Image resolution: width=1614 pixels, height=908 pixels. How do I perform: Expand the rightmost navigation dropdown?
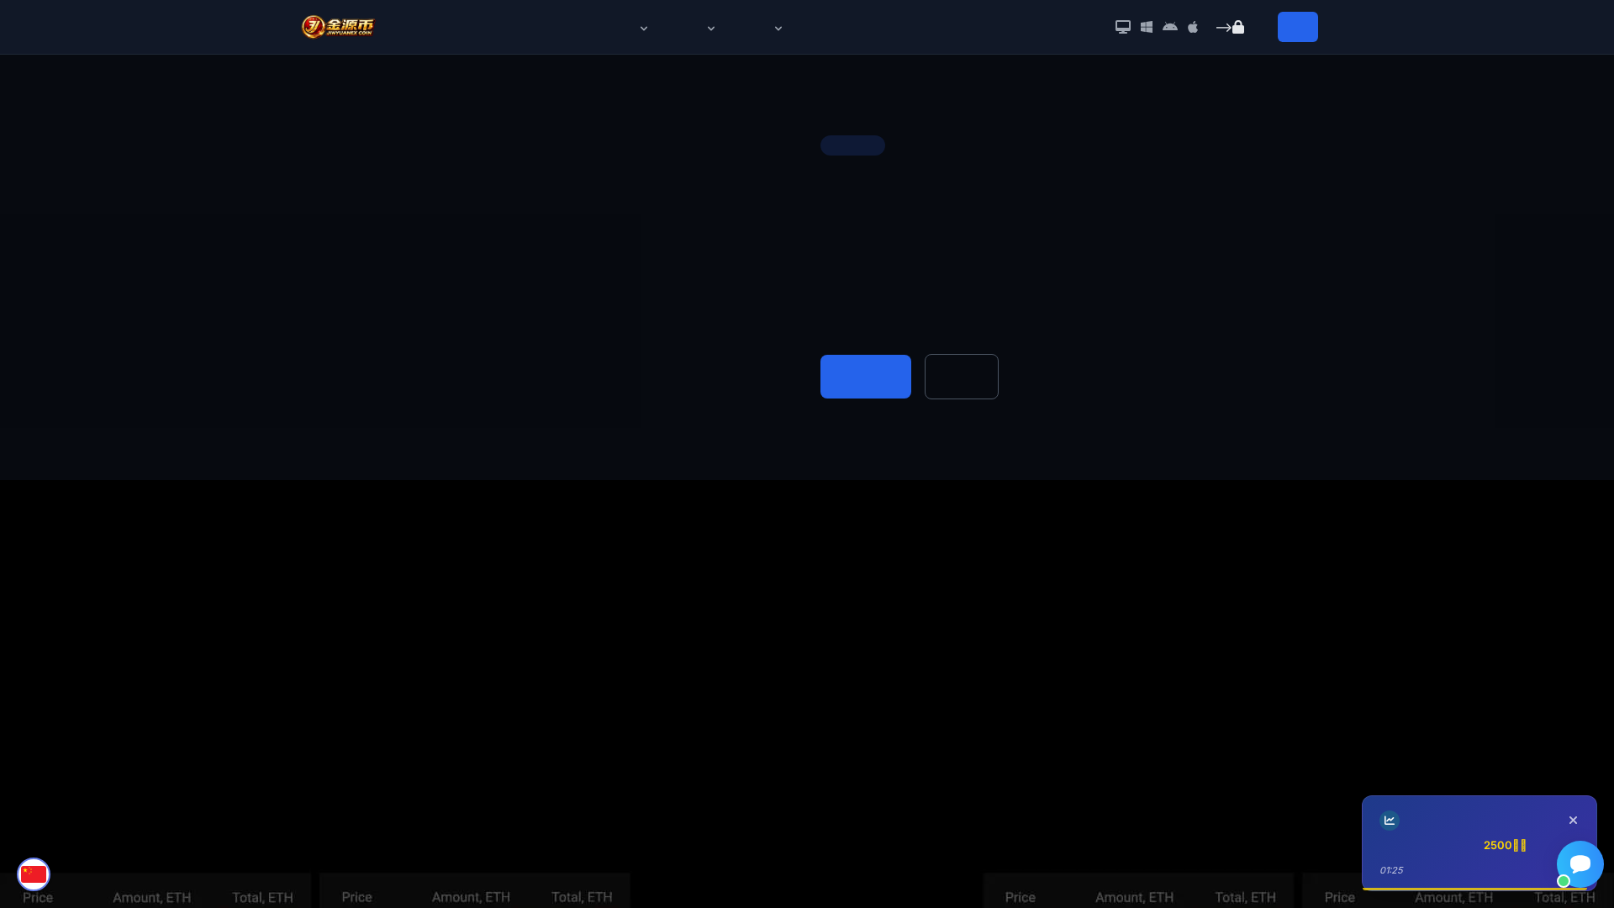click(x=778, y=28)
